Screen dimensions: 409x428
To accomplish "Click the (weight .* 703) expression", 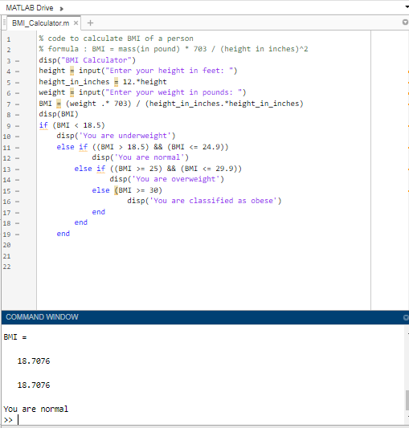I will point(98,104).
